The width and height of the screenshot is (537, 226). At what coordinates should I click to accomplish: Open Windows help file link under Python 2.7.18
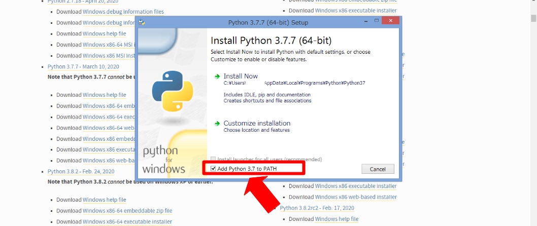pyautogui.click(x=105, y=33)
